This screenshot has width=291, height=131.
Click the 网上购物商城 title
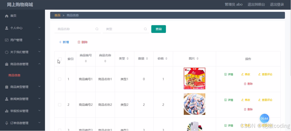(20, 5)
